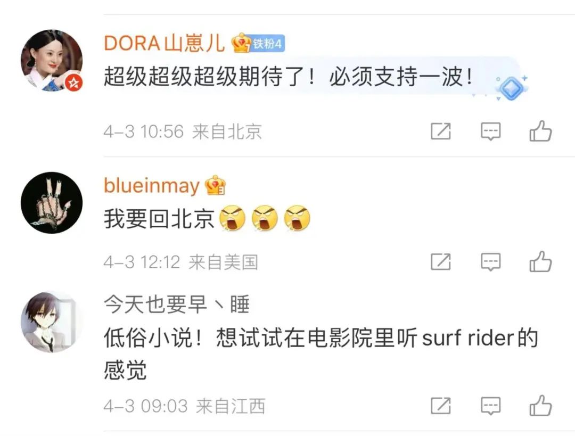Tap the comment text 我要回北京
This screenshot has height=436, width=575.
pos(159,219)
